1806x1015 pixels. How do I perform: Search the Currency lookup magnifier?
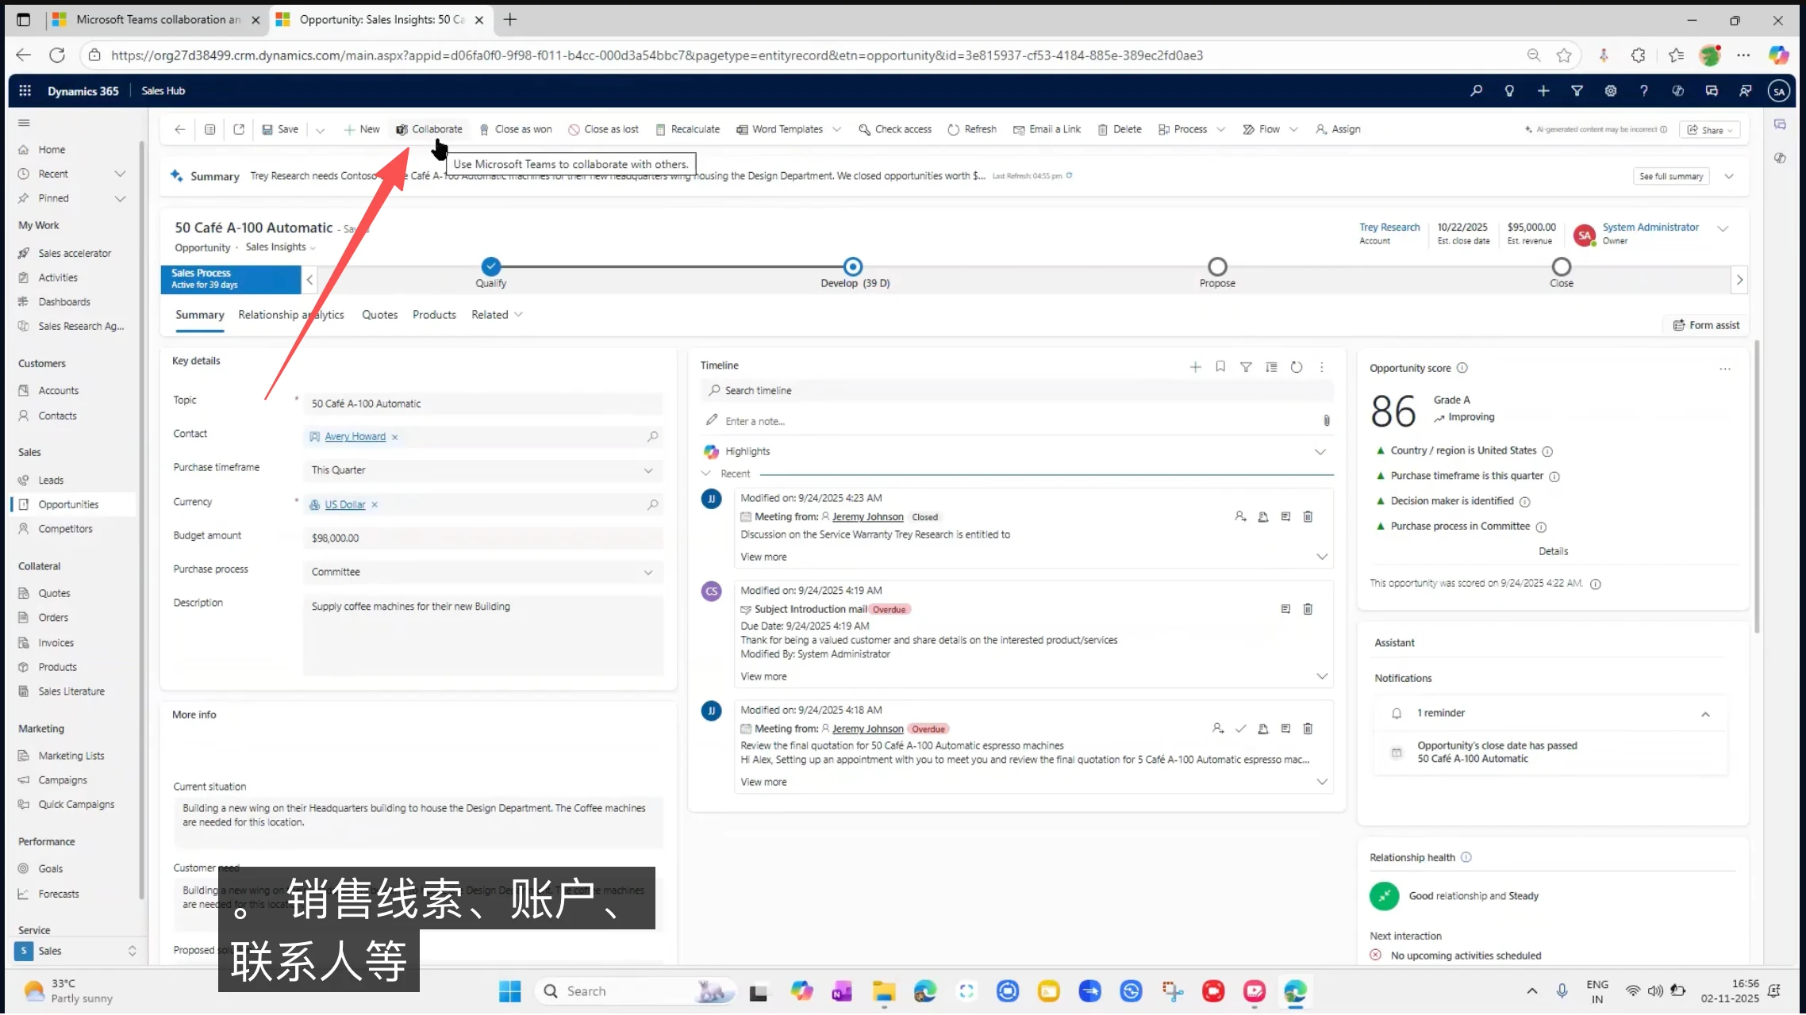click(x=652, y=504)
